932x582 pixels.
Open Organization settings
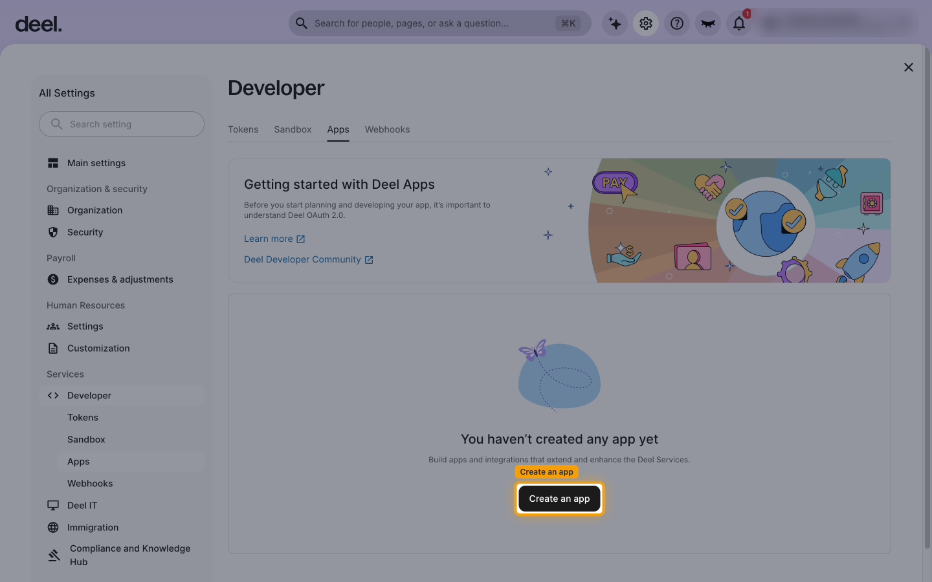[122, 210]
